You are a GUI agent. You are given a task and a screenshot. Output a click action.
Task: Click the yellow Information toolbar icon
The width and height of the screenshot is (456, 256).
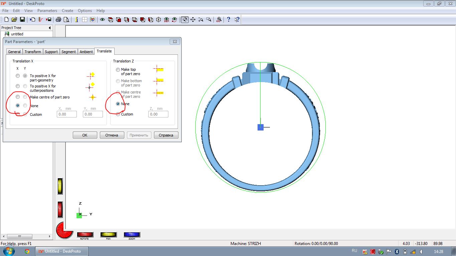[77, 20]
